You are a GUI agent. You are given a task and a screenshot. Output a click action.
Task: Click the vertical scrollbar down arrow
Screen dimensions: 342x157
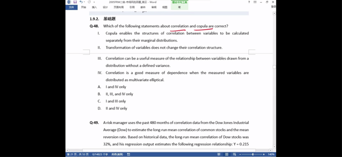click(274, 147)
